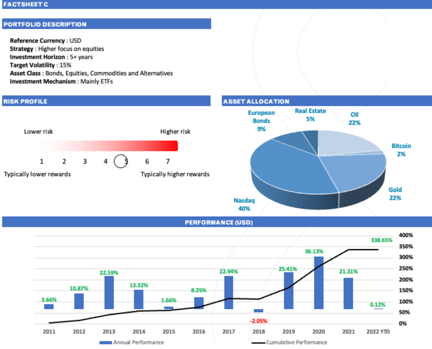Image resolution: width=432 pixels, height=349 pixels.
Task: Click the 25.41% data label
Action: (287, 269)
